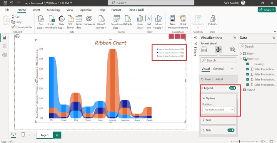Click the Copy icon
The height and width of the screenshot is (143, 277).
13,22
